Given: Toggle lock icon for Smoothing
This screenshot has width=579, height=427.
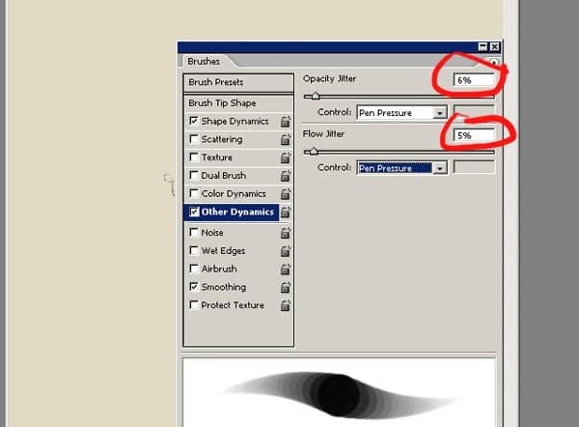Looking at the screenshot, I should [x=286, y=287].
